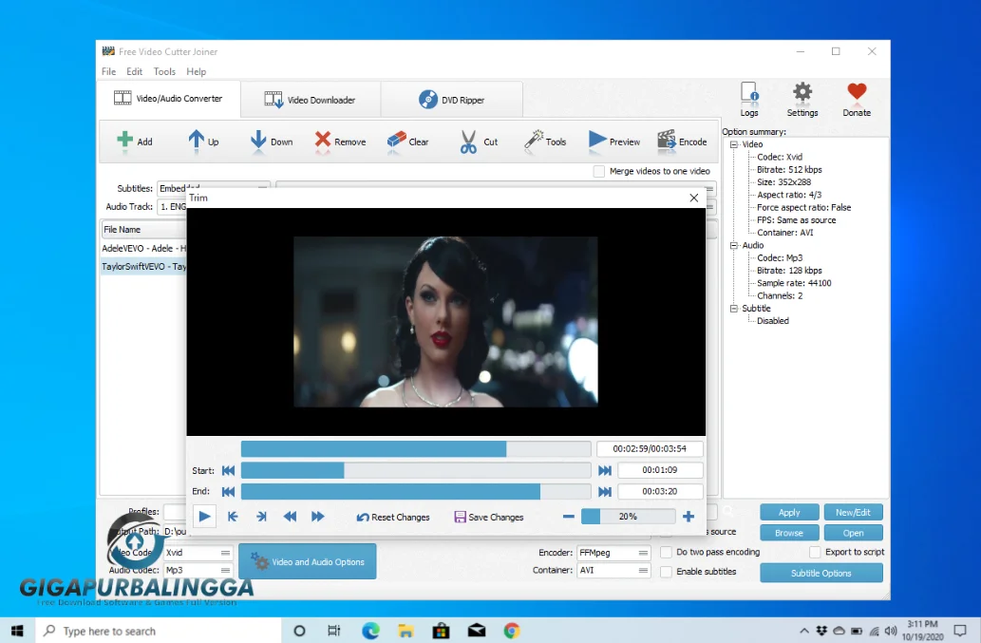Screen dimensions: 981x643
Task: Collapse the Video tree node
Action: coord(734,144)
